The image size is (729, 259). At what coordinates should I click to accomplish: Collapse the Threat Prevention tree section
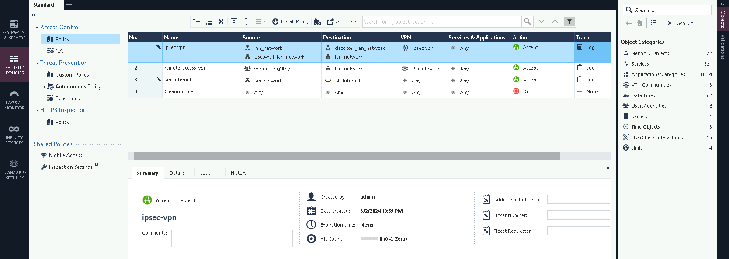pos(37,63)
